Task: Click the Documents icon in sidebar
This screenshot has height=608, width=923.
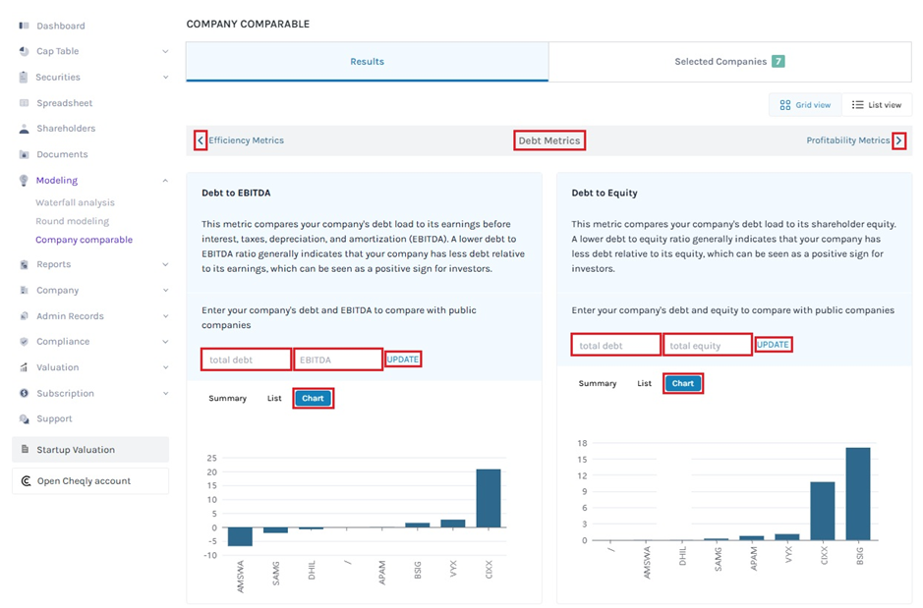Action: point(24,154)
